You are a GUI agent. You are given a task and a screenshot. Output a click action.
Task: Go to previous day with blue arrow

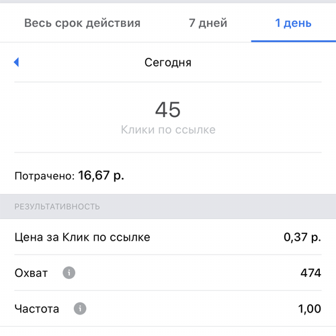coord(16,62)
